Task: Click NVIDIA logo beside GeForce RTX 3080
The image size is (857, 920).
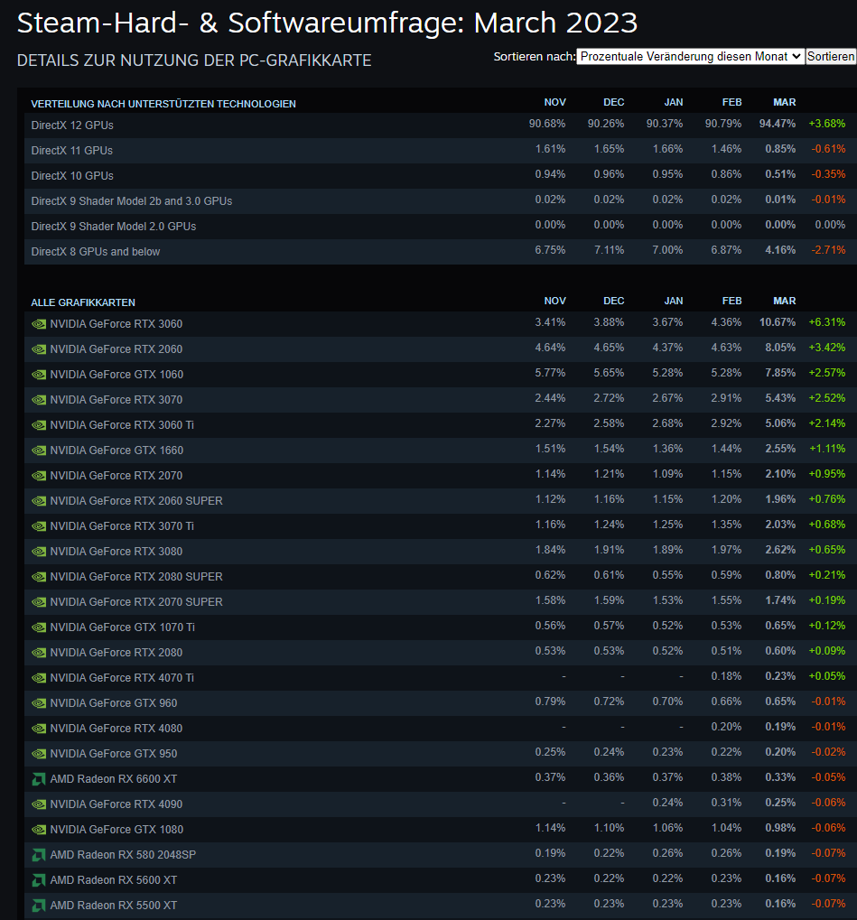Action: coord(39,551)
